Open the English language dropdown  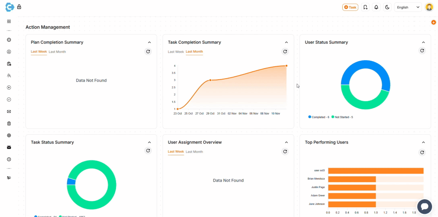click(x=408, y=7)
